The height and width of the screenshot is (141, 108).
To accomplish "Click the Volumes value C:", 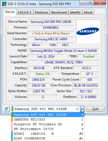I will click(43, 97).
